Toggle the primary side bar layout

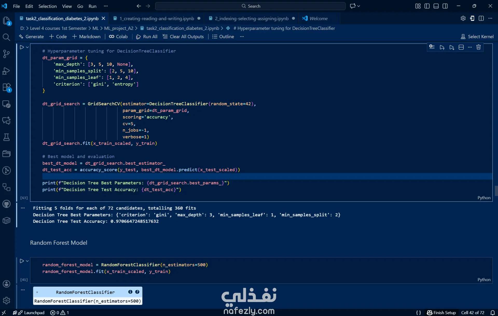[427, 6]
